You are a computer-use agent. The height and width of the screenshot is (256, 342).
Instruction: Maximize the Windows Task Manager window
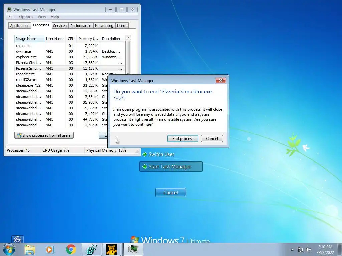point(121,10)
